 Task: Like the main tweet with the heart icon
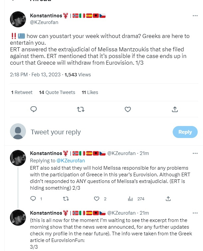click(127, 109)
